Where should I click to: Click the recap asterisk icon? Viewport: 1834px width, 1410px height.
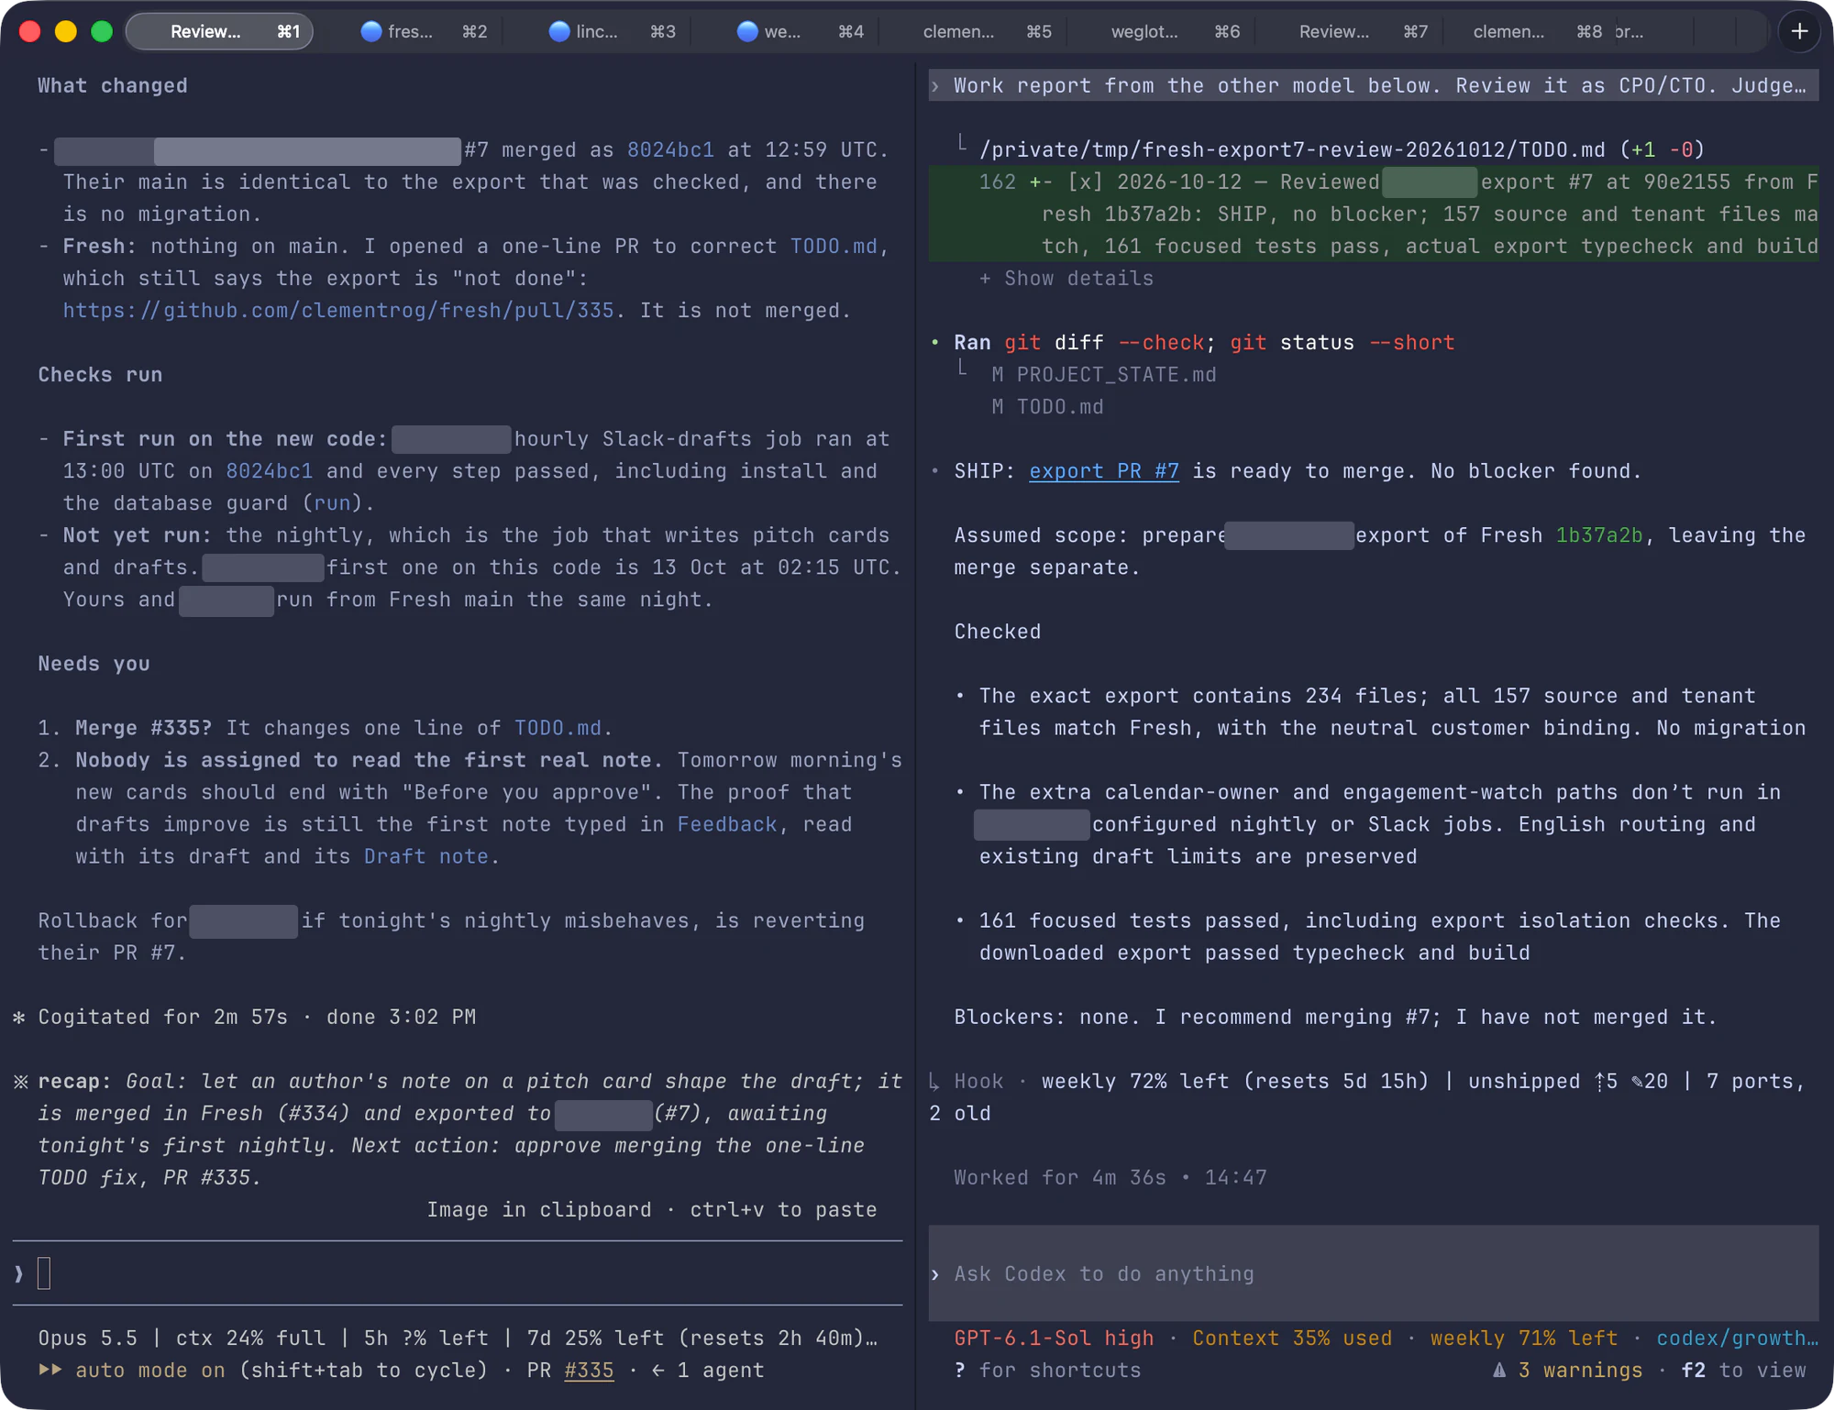20,1081
